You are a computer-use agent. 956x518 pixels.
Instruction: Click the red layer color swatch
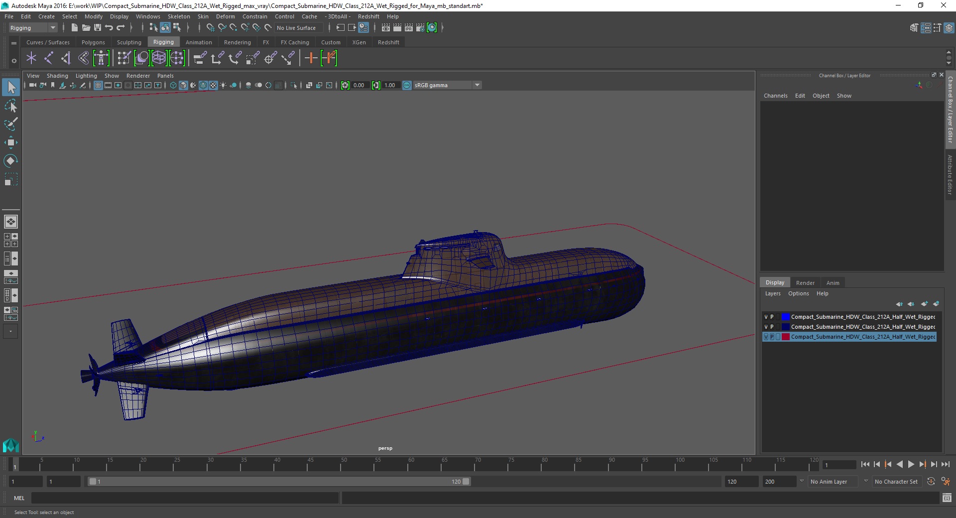[x=786, y=337]
